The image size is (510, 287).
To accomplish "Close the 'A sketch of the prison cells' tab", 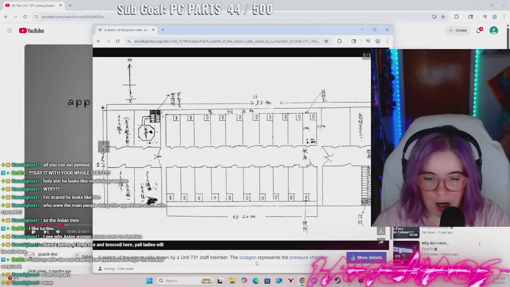I will (153, 30).
